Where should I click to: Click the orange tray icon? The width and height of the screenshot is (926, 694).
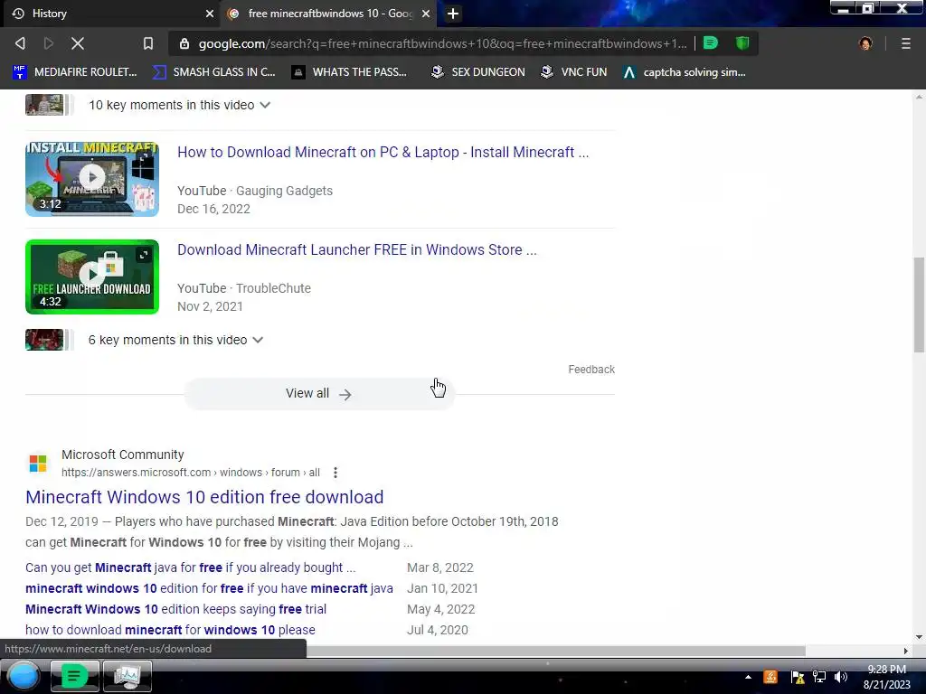tap(770, 677)
